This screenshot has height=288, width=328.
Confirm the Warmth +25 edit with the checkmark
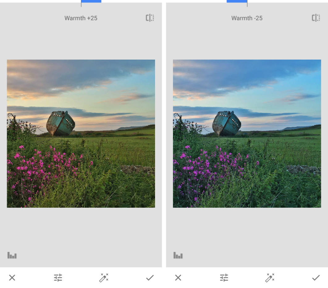tap(150, 278)
